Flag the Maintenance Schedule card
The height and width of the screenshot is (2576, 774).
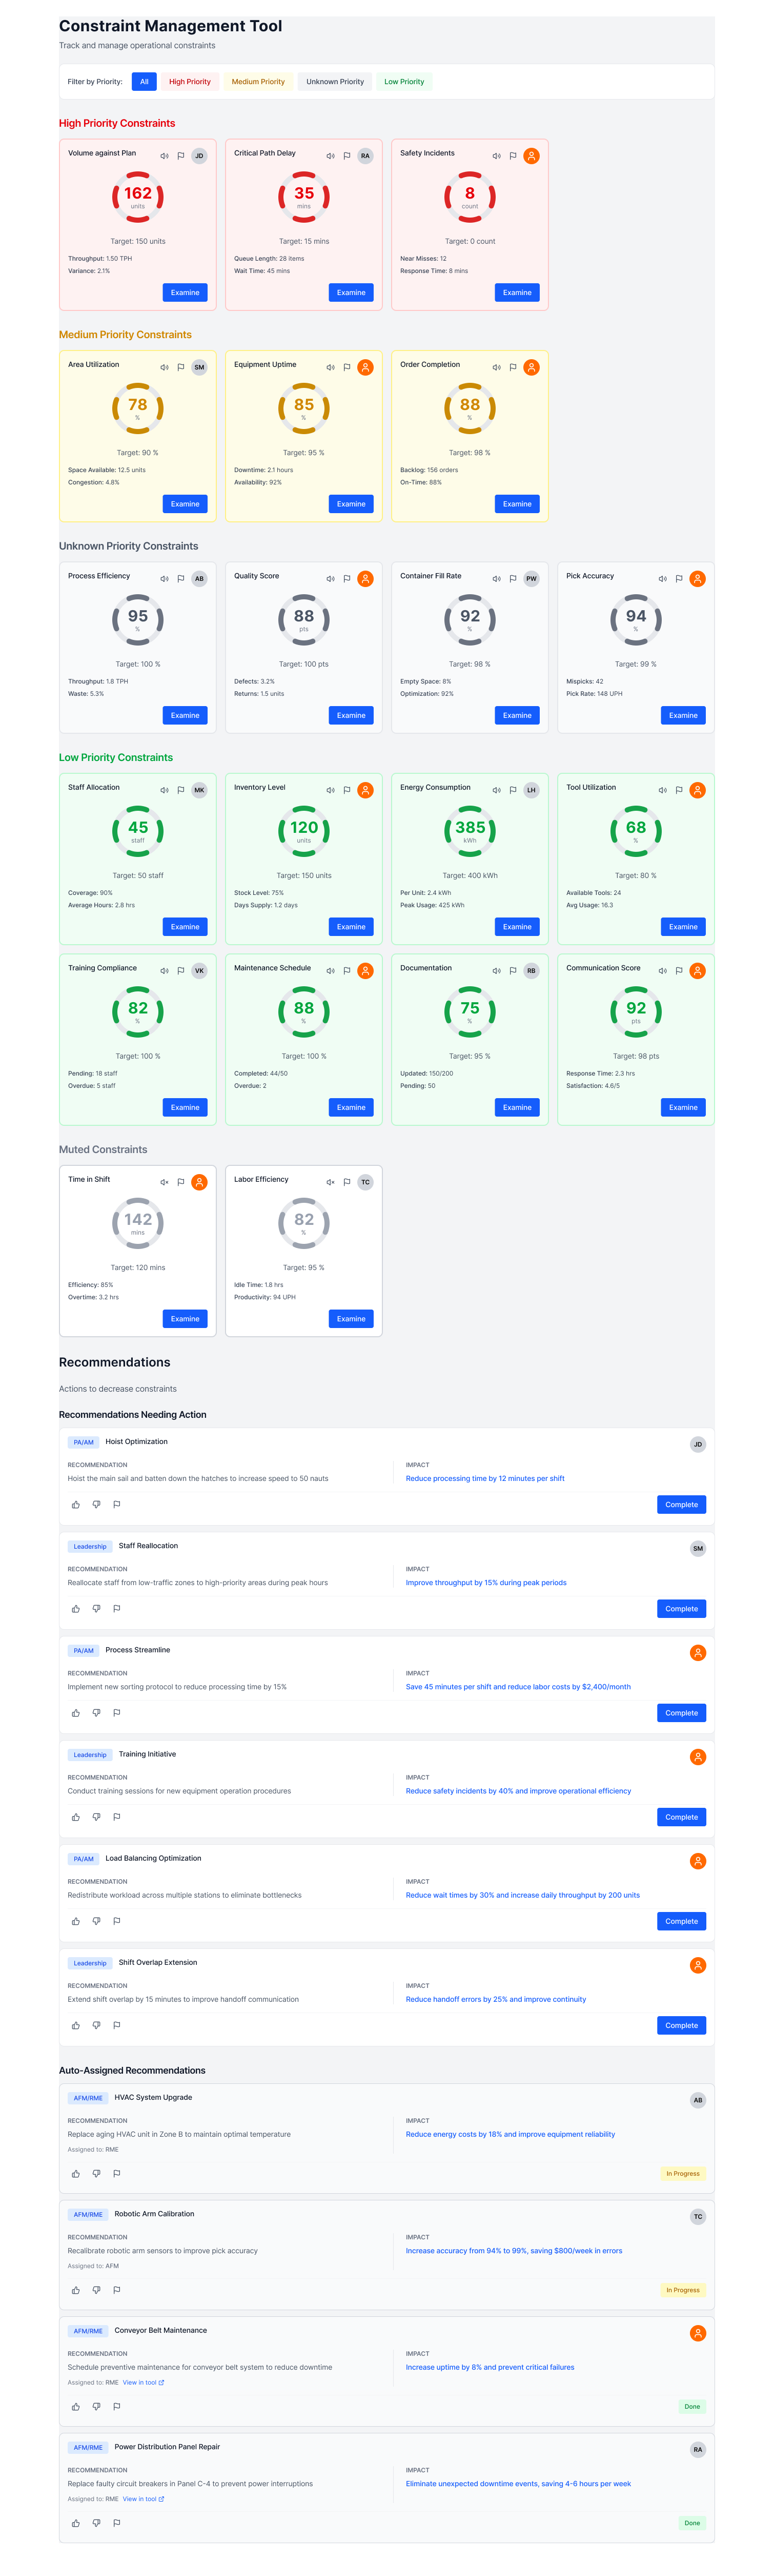[x=347, y=971]
